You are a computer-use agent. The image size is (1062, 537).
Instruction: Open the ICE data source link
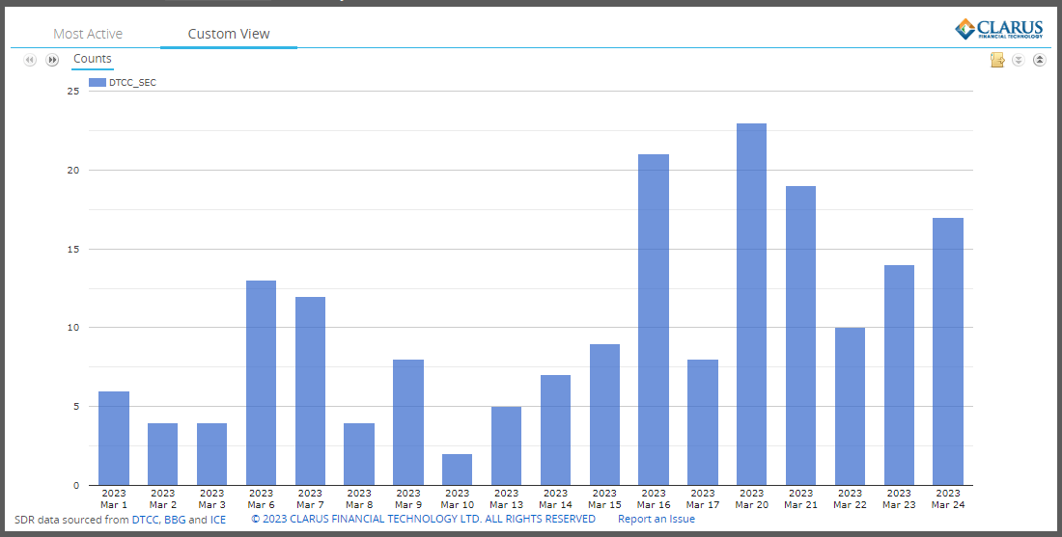[x=218, y=520]
